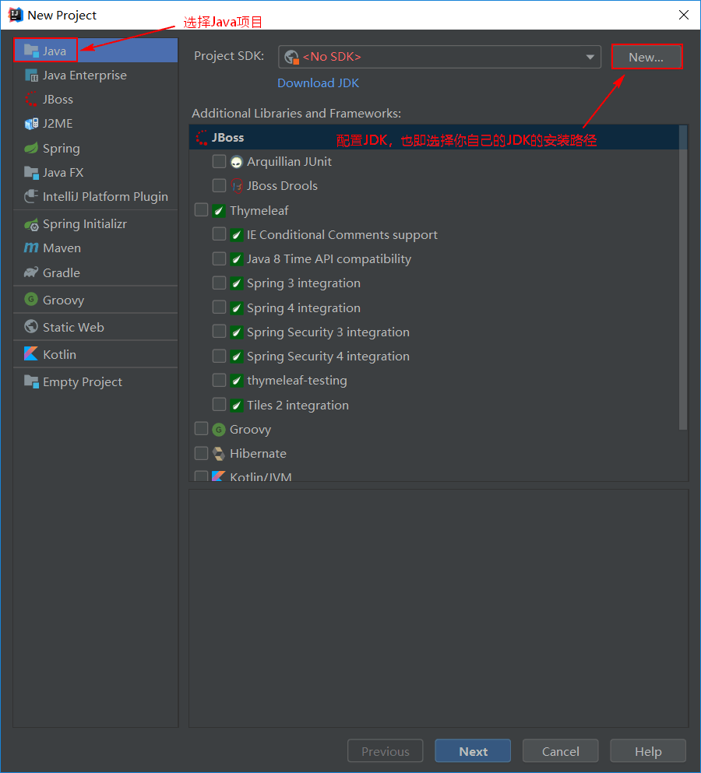This screenshot has height=773, width=701.
Task: Click the Empty Project icon
Action: pyautogui.click(x=31, y=381)
